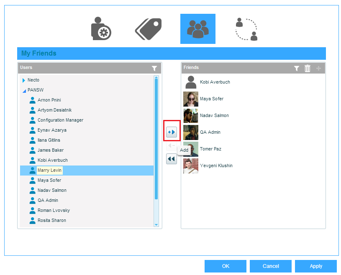Open the tags tab icon
Viewport: 341px width, 275px height.
(149, 28)
